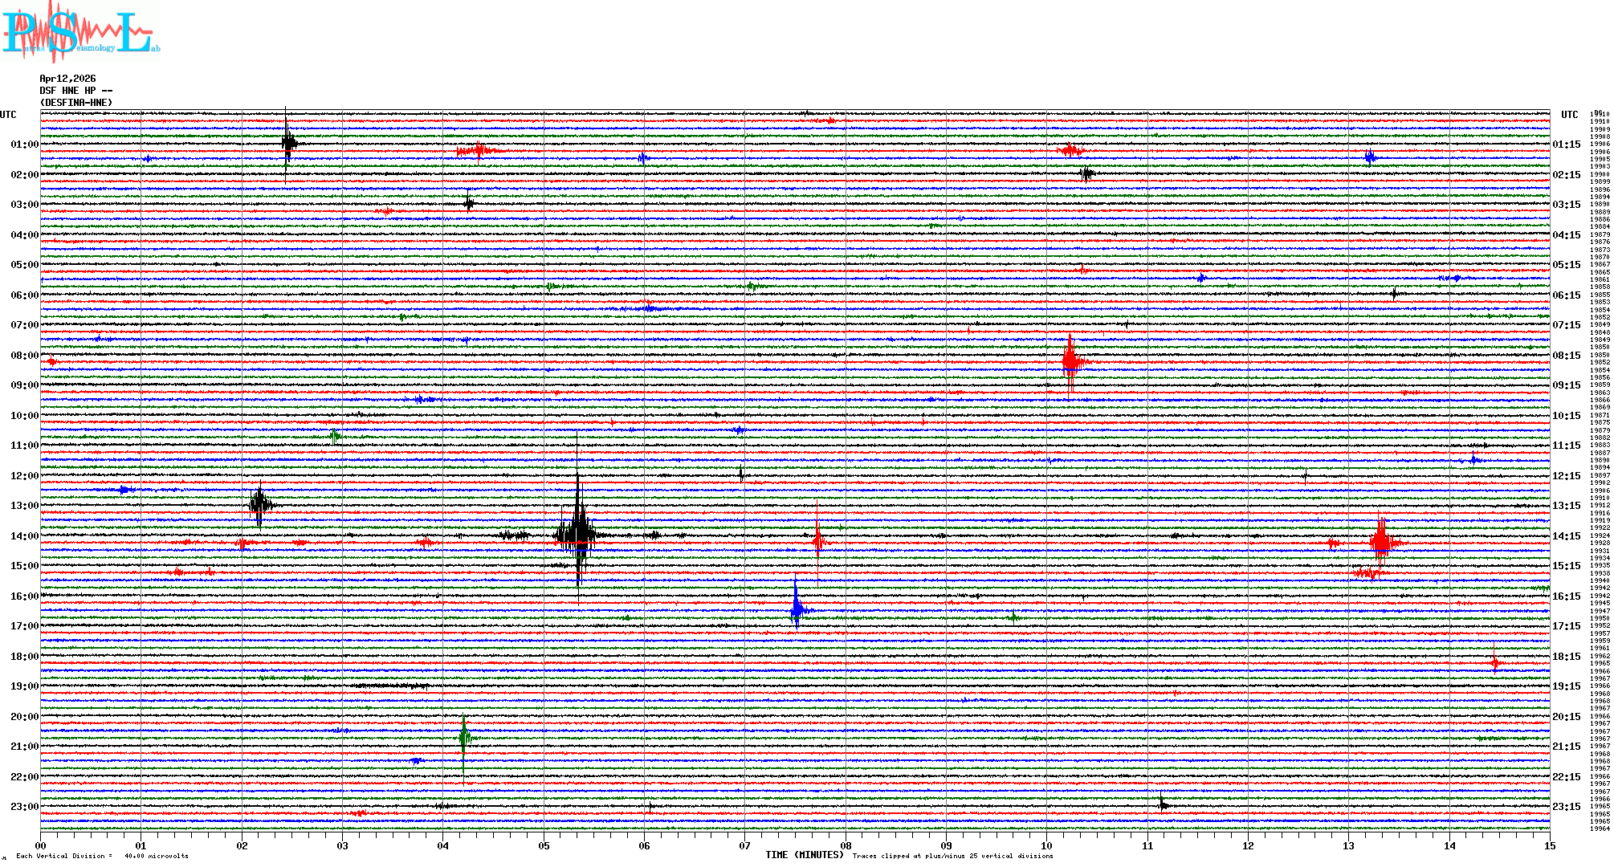The image size is (1614, 867).
Task: Click the right-side 08:15 time label
Action: [1566, 356]
